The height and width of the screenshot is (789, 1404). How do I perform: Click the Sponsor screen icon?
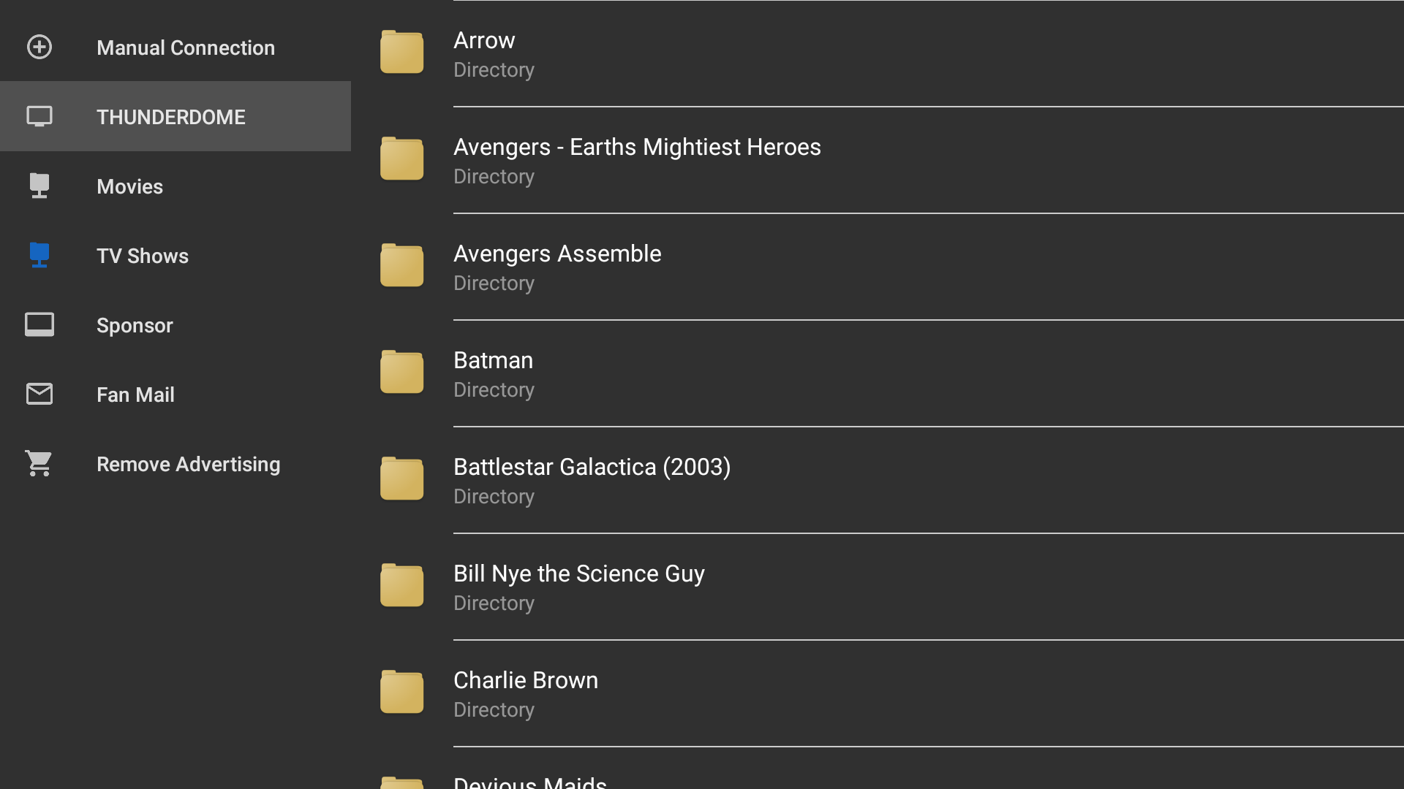pos(39,324)
